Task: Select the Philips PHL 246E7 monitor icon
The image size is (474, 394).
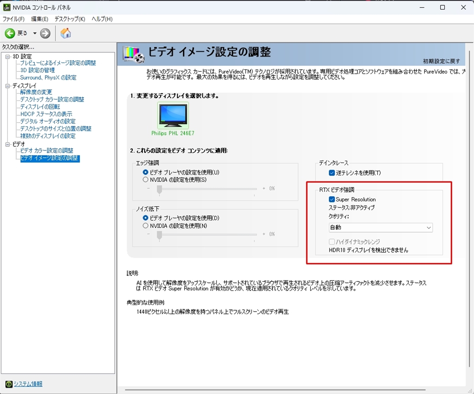Action: (x=173, y=115)
